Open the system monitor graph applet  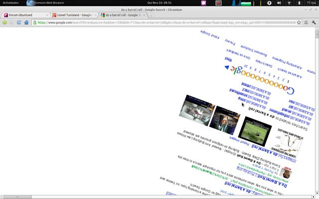point(247,3)
